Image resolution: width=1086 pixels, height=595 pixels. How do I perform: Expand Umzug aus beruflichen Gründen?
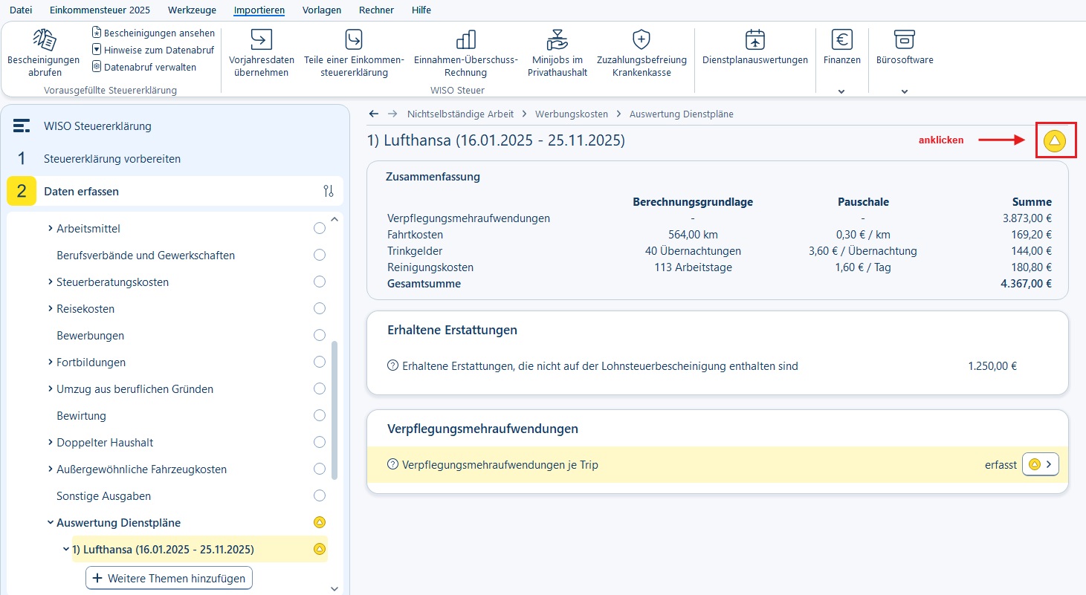(51, 388)
